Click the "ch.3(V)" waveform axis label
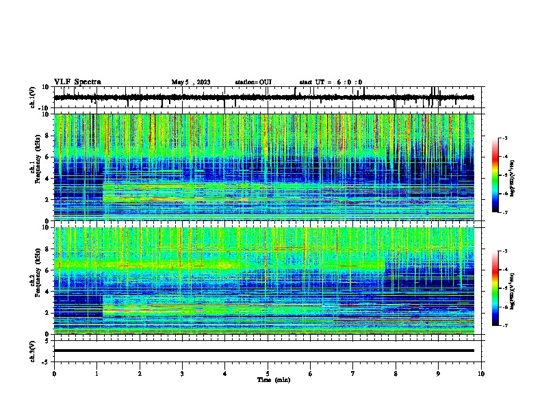The image size is (542, 419). click(x=33, y=351)
